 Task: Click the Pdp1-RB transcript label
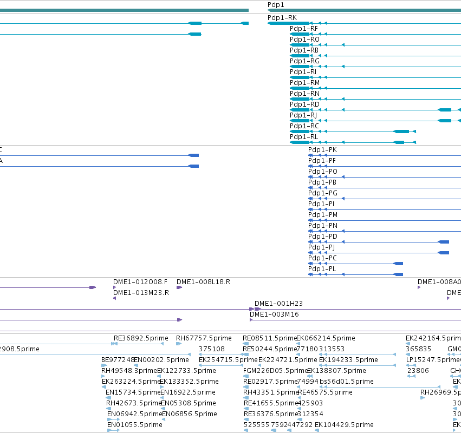pyautogui.click(x=304, y=50)
